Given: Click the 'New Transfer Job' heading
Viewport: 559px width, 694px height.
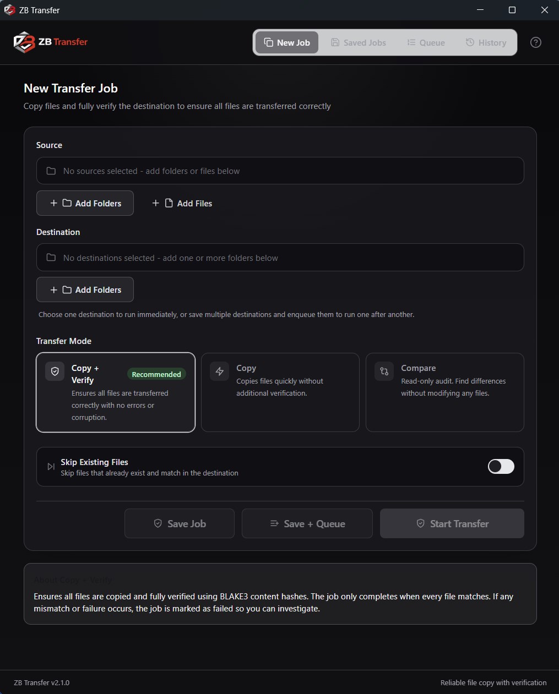Looking at the screenshot, I should coord(70,88).
